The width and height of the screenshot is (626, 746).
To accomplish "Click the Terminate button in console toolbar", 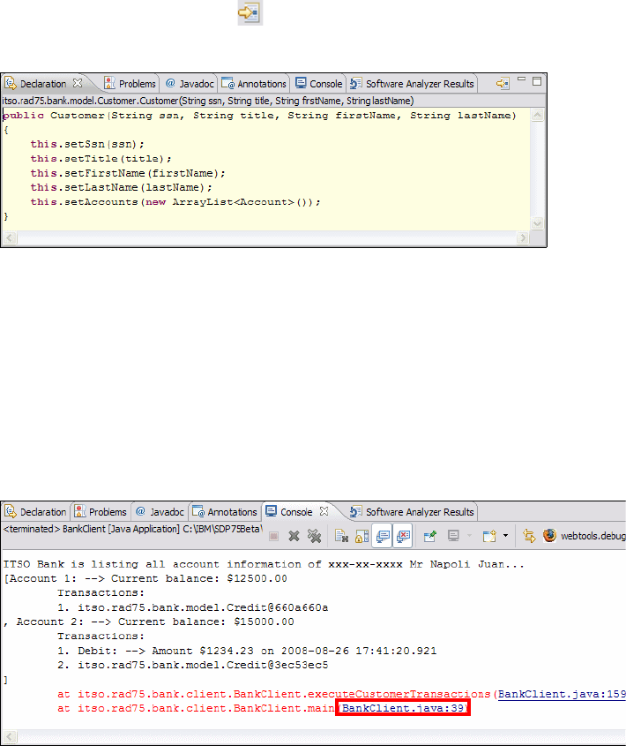I will pos(274,536).
